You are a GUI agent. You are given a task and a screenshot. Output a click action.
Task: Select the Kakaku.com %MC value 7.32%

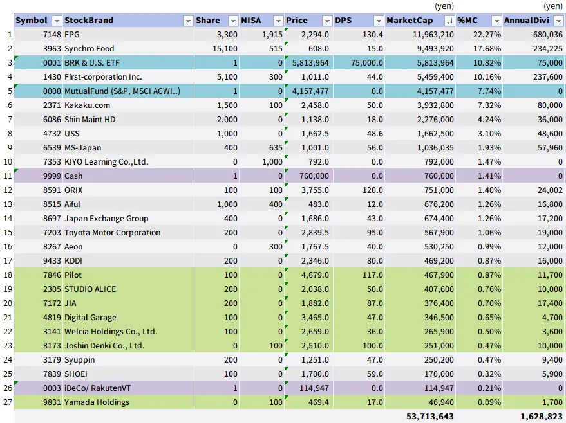479,105
